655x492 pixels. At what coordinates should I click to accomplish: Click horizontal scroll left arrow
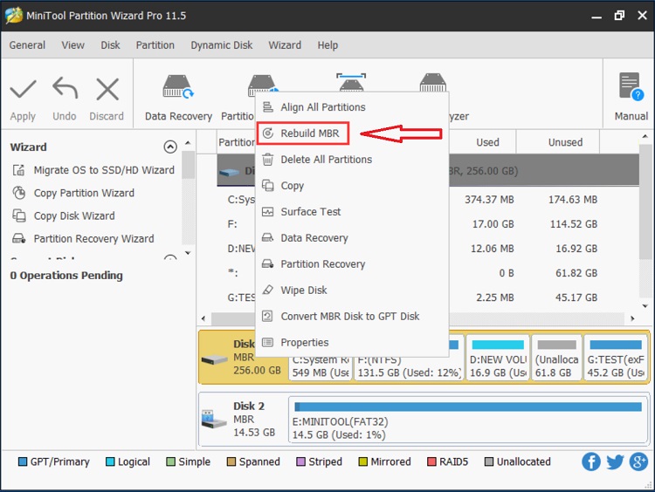203,318
